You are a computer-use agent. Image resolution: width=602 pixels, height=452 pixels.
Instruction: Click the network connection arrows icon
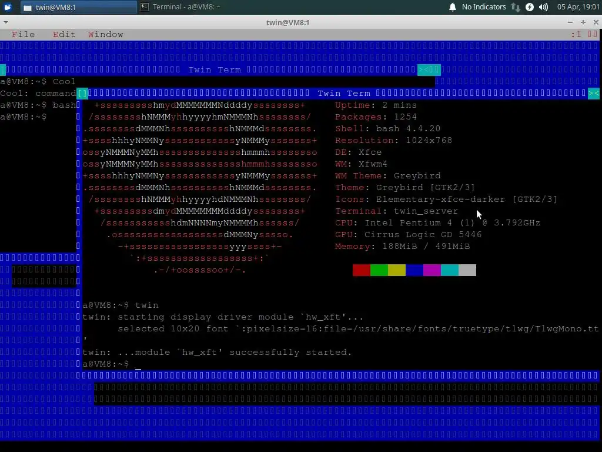point(515,7)
